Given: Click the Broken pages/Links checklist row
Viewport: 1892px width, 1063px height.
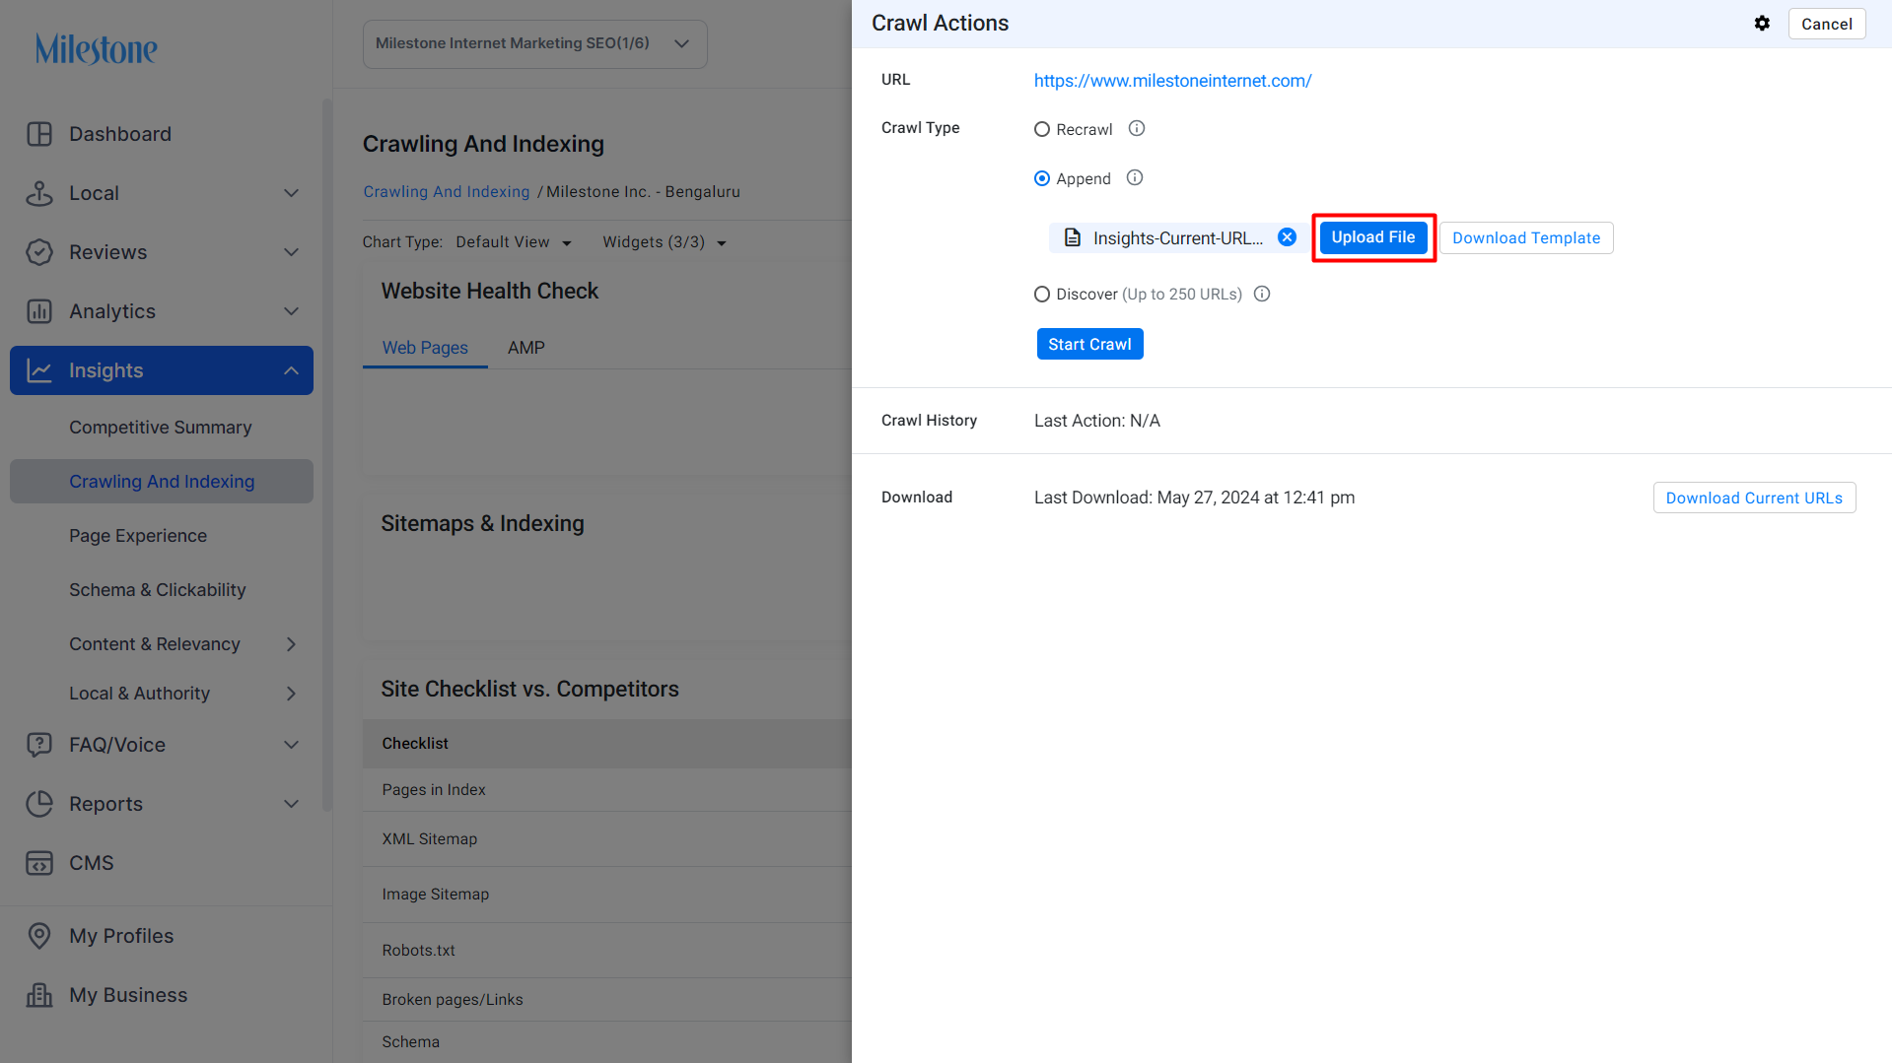Looking at the screenshot, I should (607, 1000).
